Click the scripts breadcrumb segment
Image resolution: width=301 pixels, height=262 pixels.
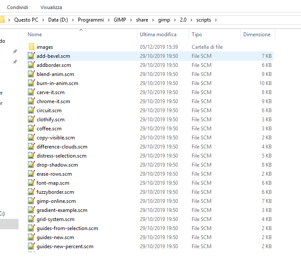click(x=204, y=20)
